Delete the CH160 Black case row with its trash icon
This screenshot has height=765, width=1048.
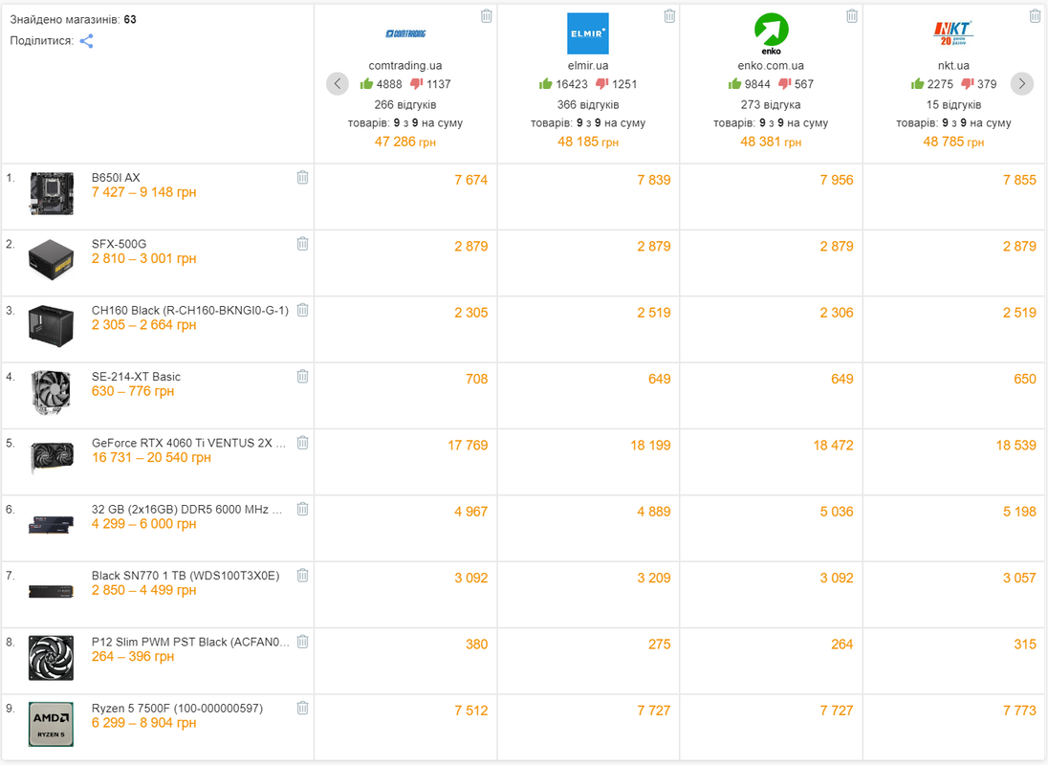coord(303,309)
